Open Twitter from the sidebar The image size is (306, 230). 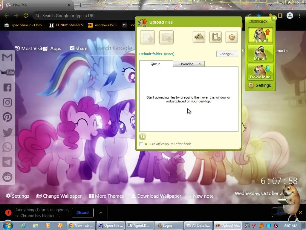pyautogui.click(x=7, y=132)
